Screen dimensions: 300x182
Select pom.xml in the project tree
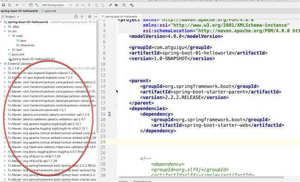[16, 54]
